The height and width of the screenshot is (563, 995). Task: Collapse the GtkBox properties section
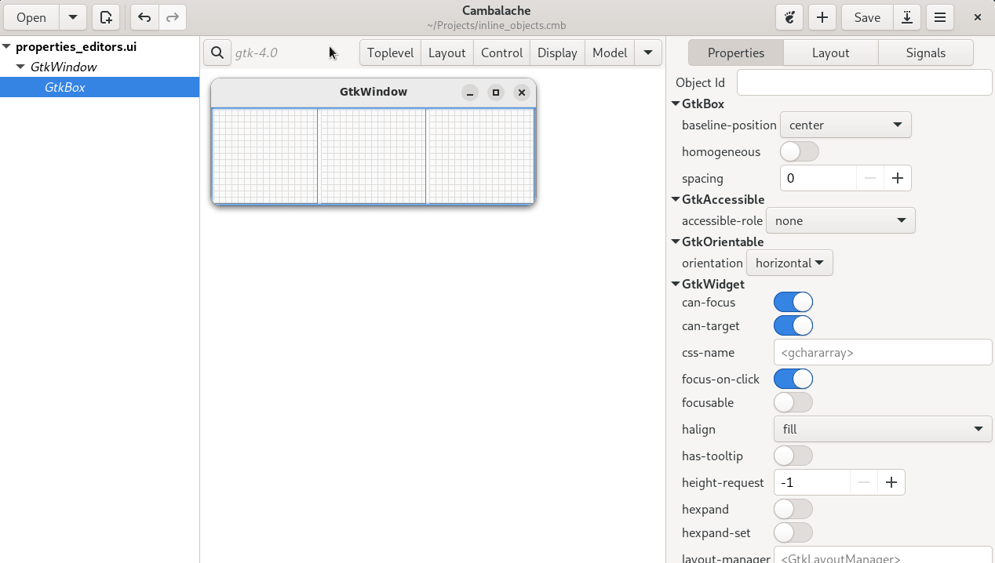tap(676, 104)
